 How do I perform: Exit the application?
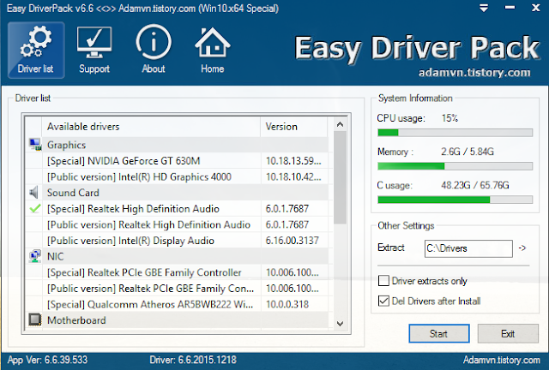tap(508, 334)
